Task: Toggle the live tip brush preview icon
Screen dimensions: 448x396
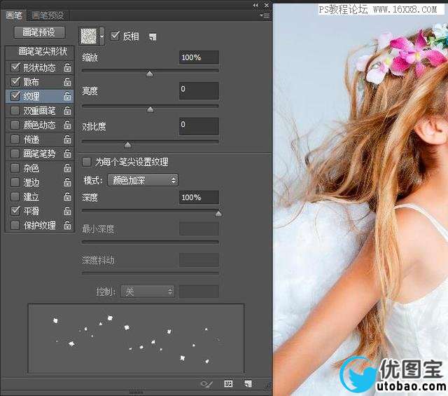Action: [206, 383]
